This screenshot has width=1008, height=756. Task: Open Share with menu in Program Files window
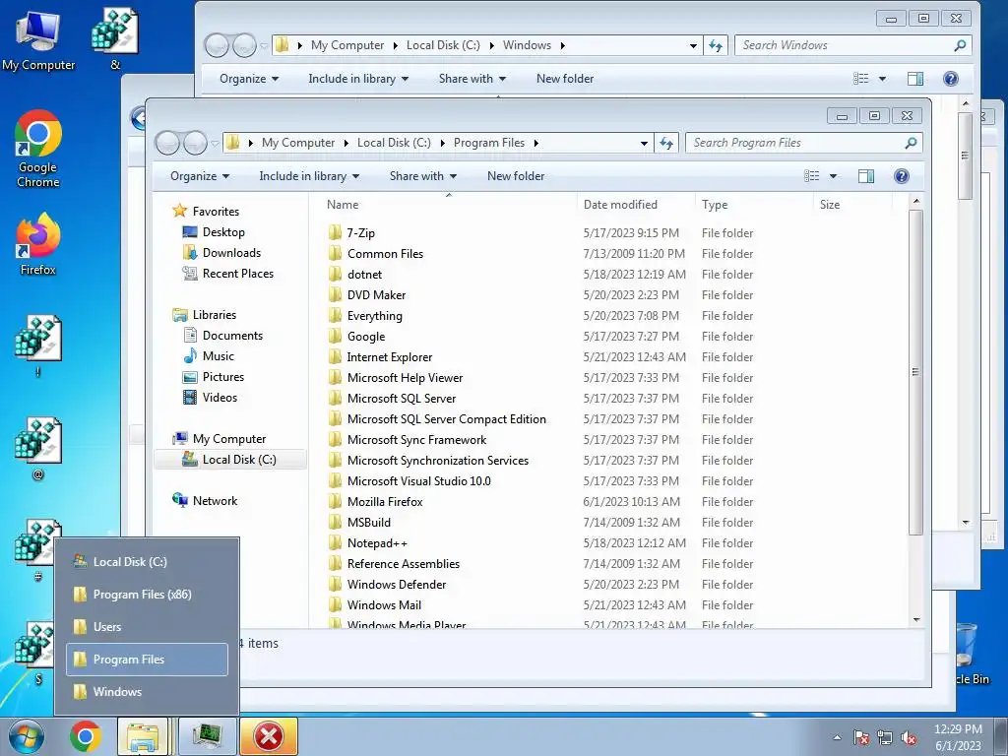[x=423, y=176]
